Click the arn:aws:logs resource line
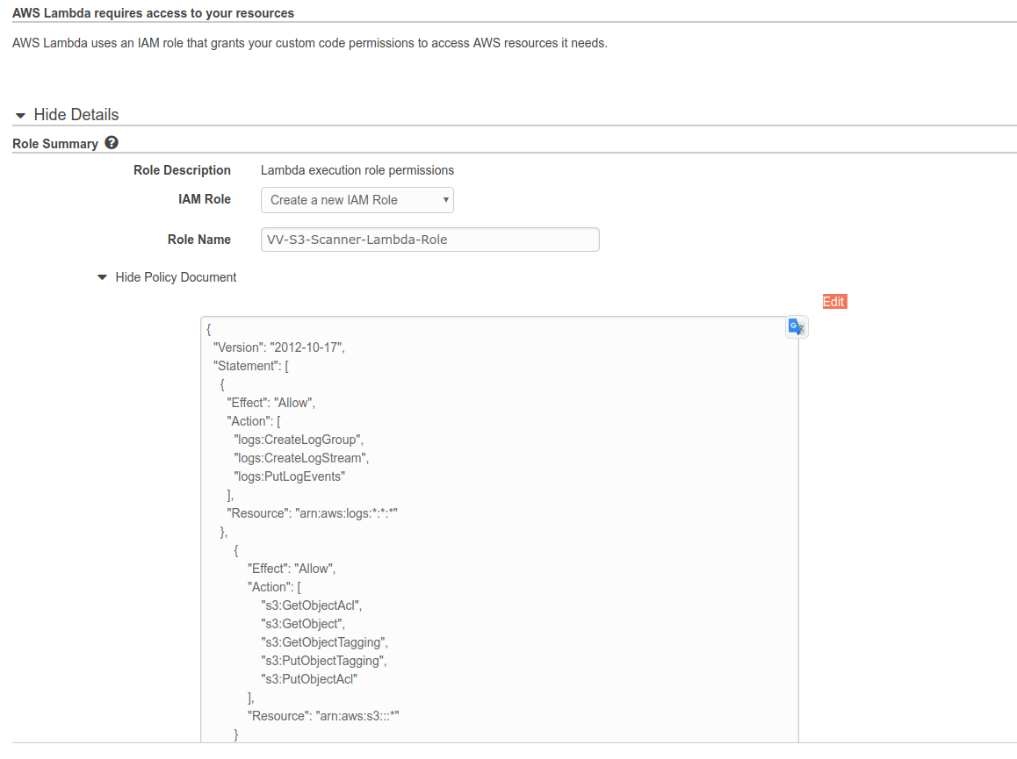 click(314, 513)
